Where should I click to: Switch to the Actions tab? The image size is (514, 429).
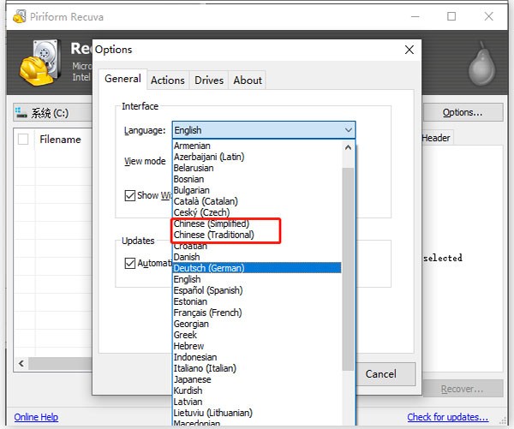click(x=168, y=80)
